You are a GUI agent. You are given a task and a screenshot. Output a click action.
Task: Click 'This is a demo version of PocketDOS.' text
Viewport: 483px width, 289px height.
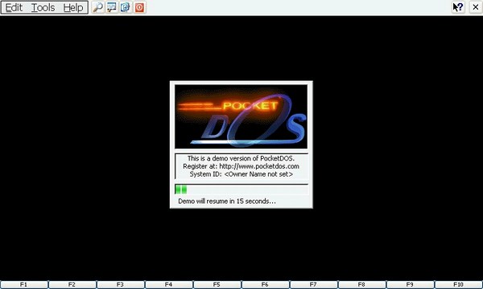tap(241, 158)
